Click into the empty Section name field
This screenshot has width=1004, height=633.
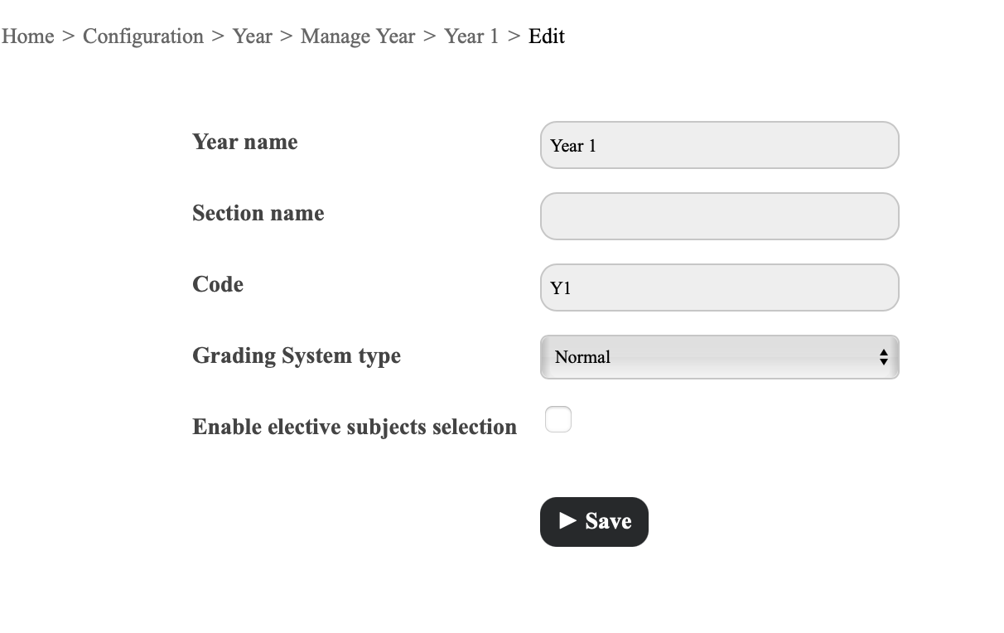[720, 216]
